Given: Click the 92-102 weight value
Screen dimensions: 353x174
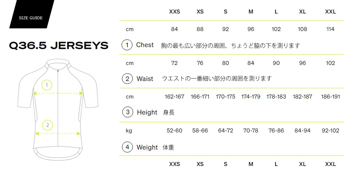Looking at the screenshot, I should (x=330, y=130).
